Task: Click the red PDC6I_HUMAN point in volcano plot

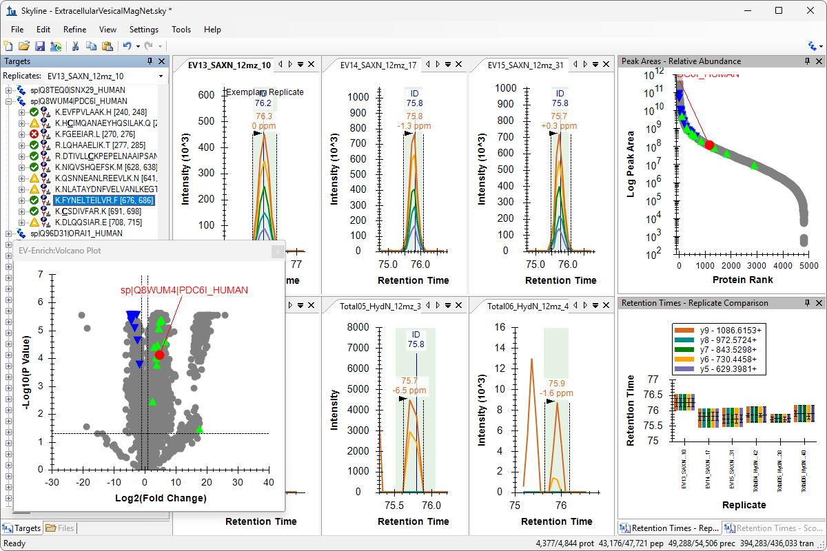Action: [159, 355]
